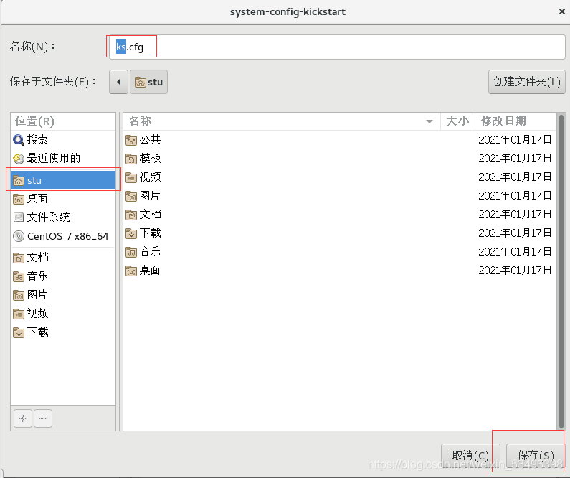Sort by the 名称 column header
The height and width of the screenshot is (478, 570).
pos(282,121)
